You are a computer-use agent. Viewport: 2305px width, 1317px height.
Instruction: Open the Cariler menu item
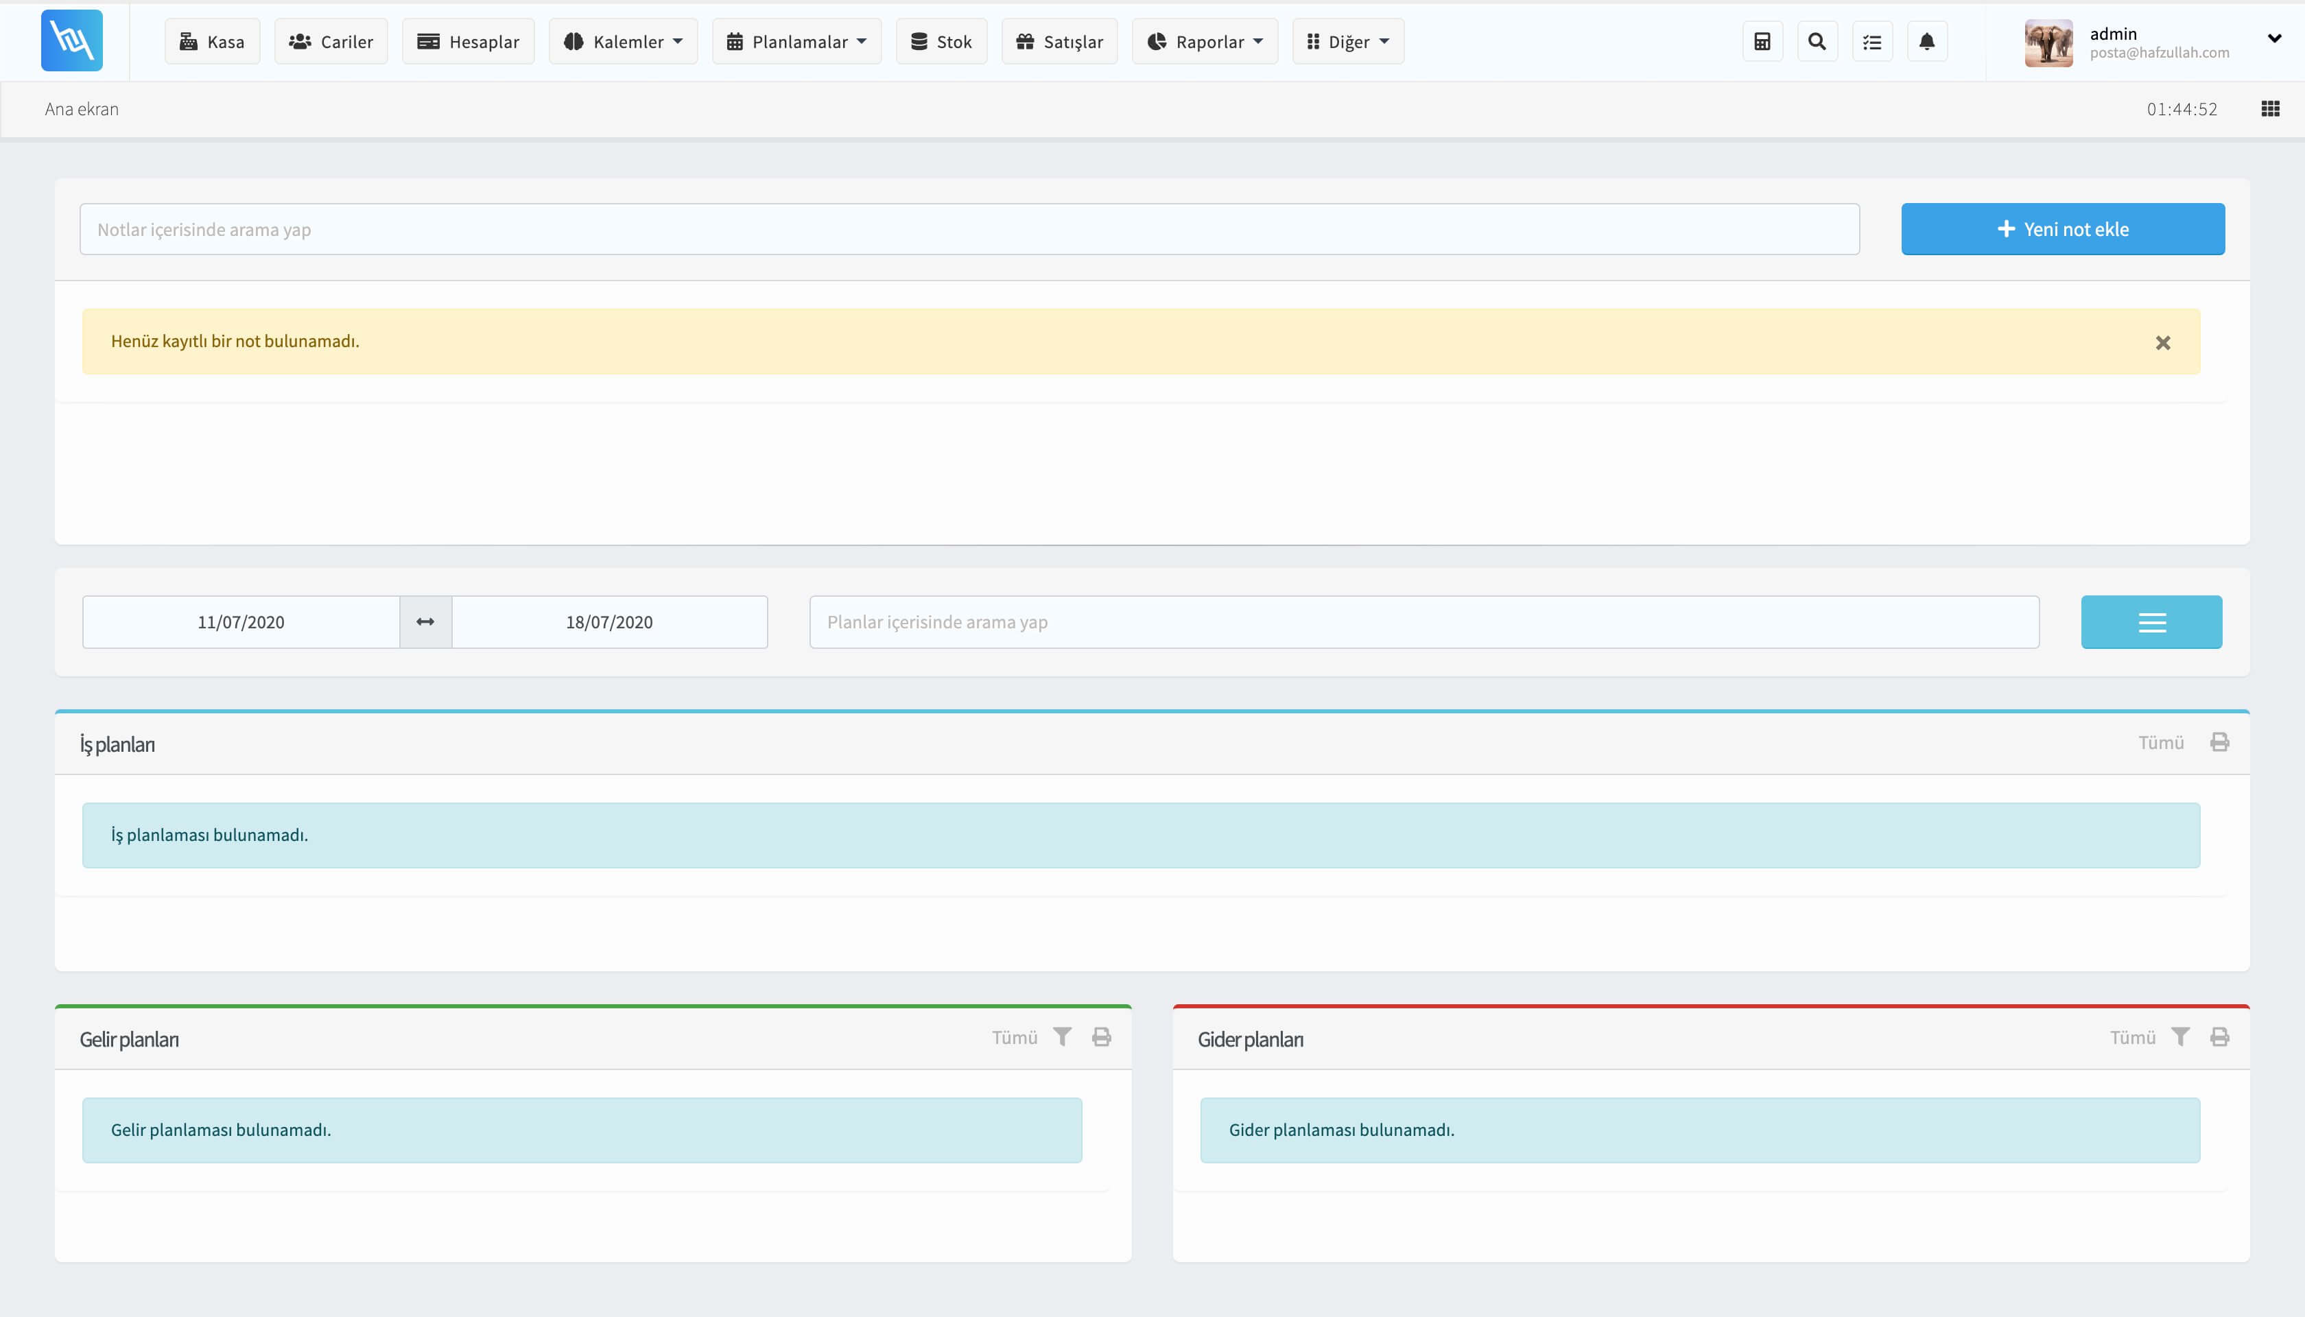coord(331,42)
